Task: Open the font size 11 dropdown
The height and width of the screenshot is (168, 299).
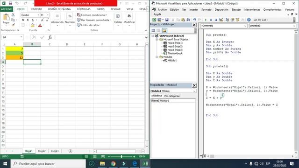Action: pyautogui.click(x=48, y=15)
